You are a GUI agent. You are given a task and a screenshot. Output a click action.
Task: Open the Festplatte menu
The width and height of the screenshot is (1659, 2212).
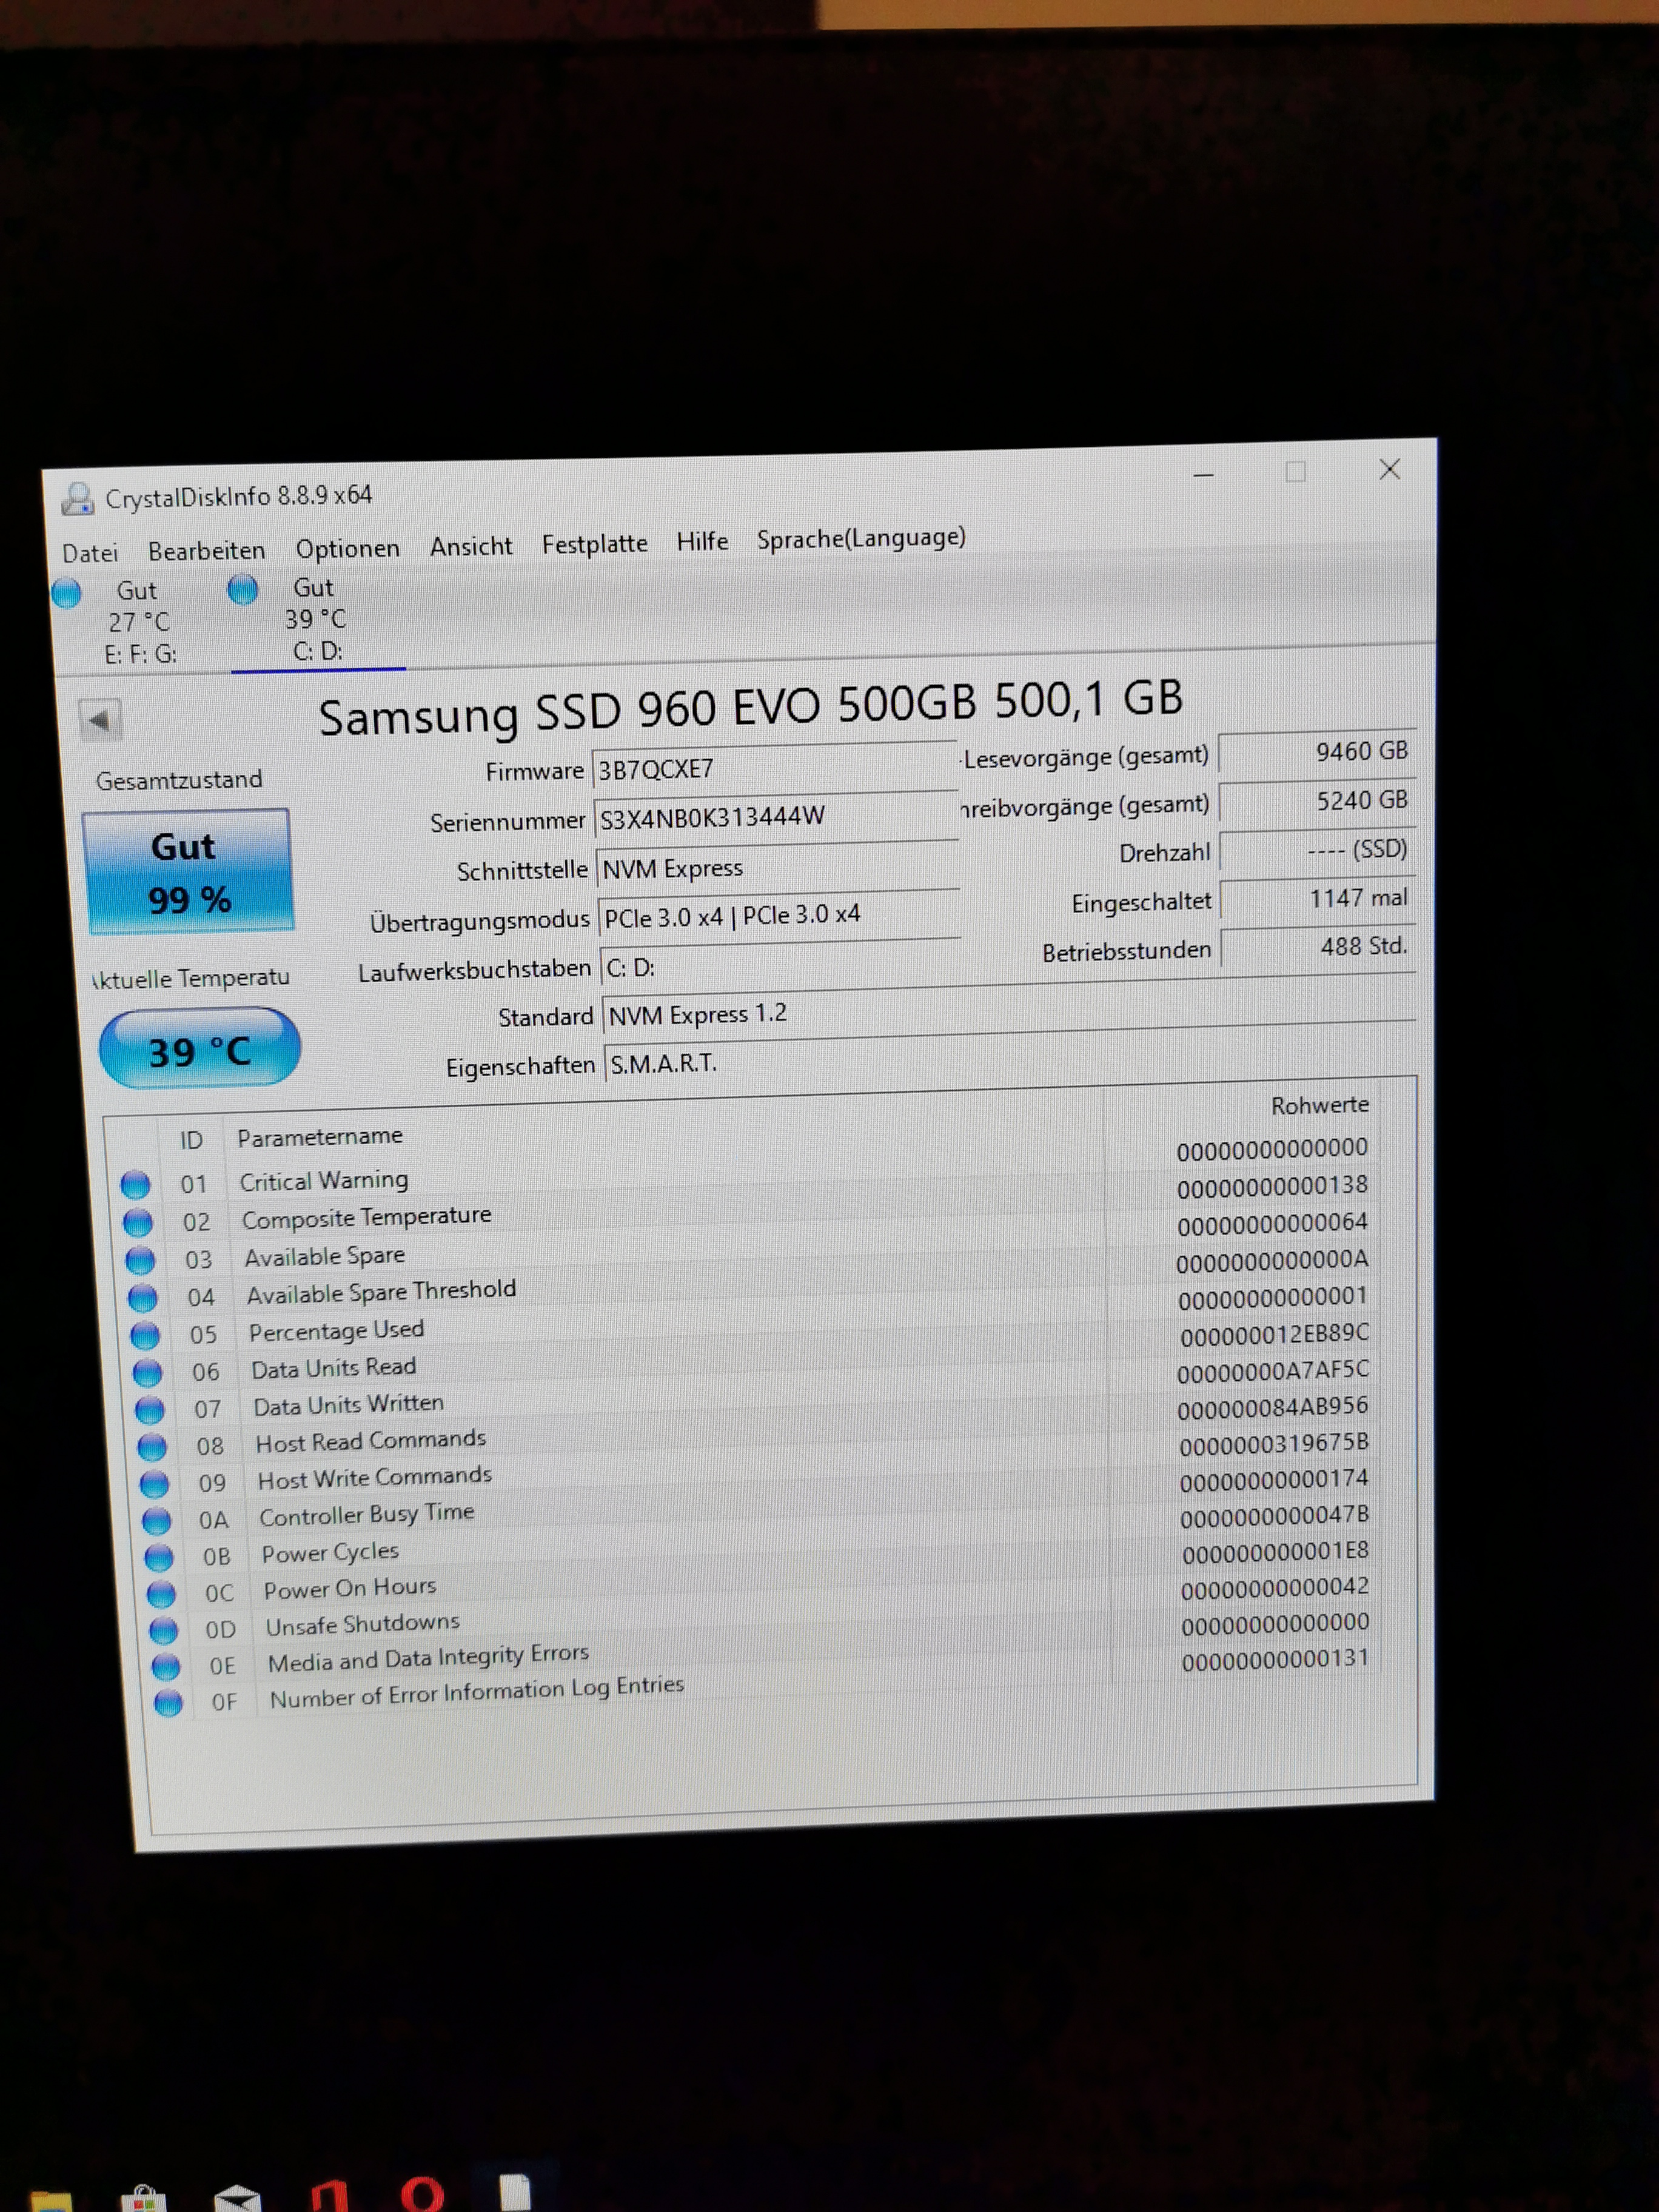point(594,544)
